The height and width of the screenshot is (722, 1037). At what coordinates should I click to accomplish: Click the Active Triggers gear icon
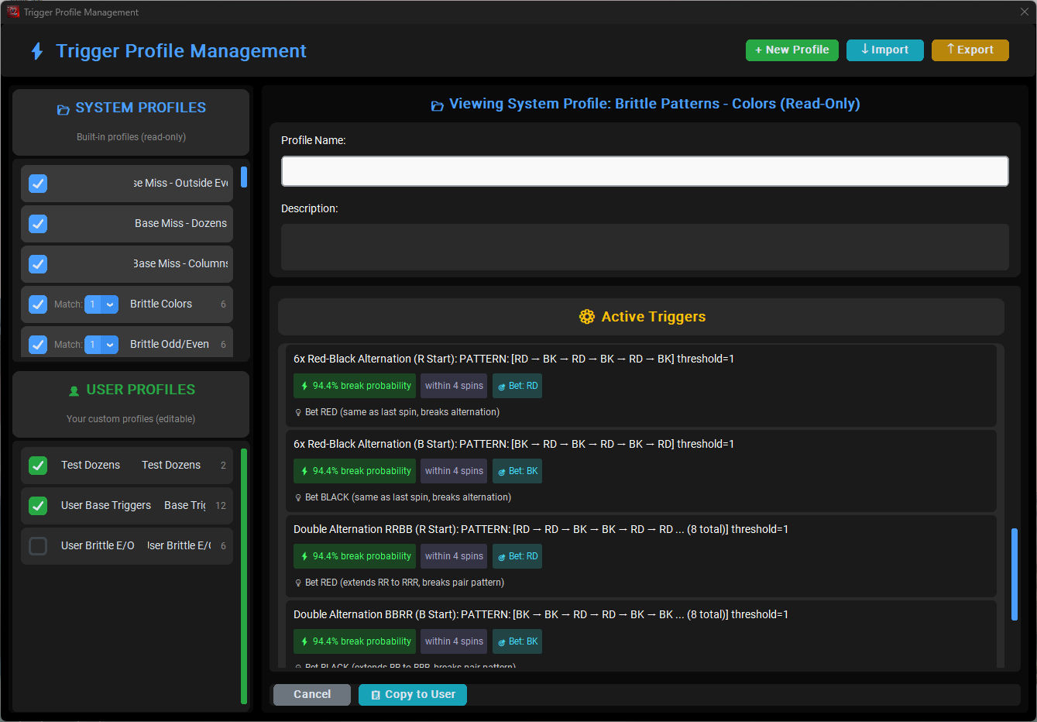pyautogui.click(x=586, y=317)
